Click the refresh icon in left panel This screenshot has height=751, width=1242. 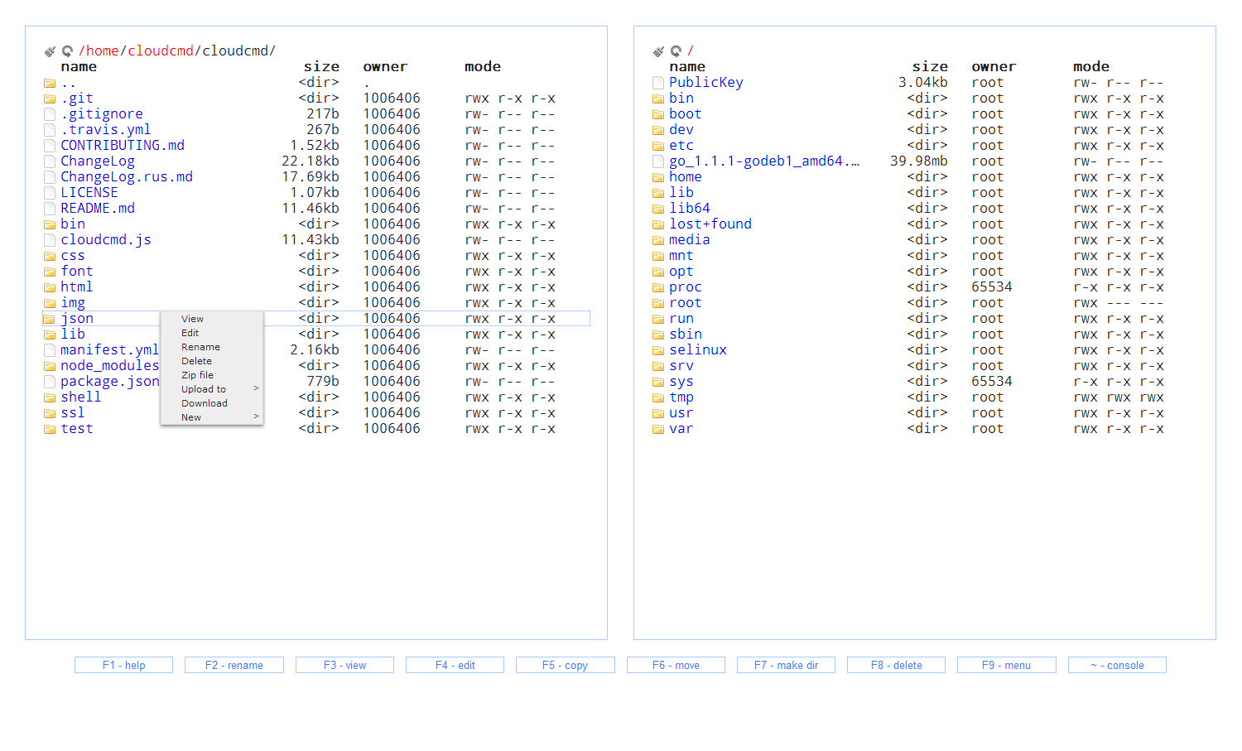tap(68, 51)
